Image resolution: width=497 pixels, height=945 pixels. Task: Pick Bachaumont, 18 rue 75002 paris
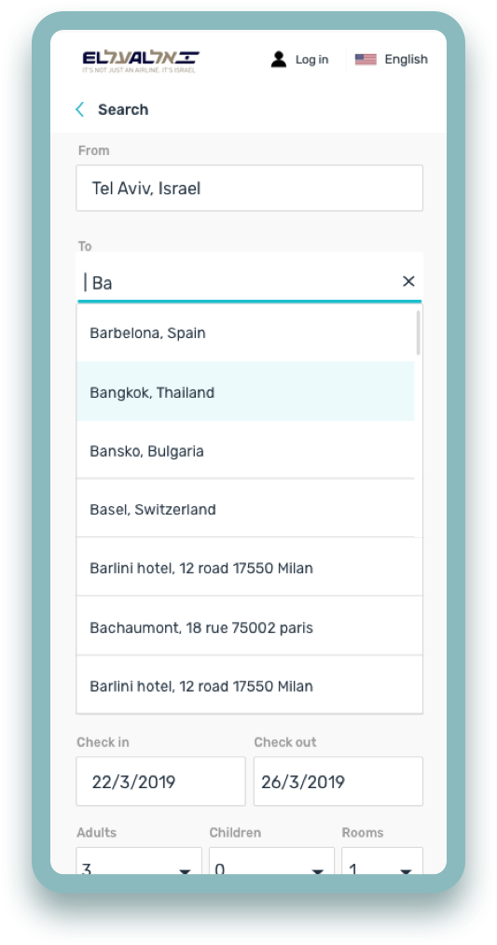250,628
